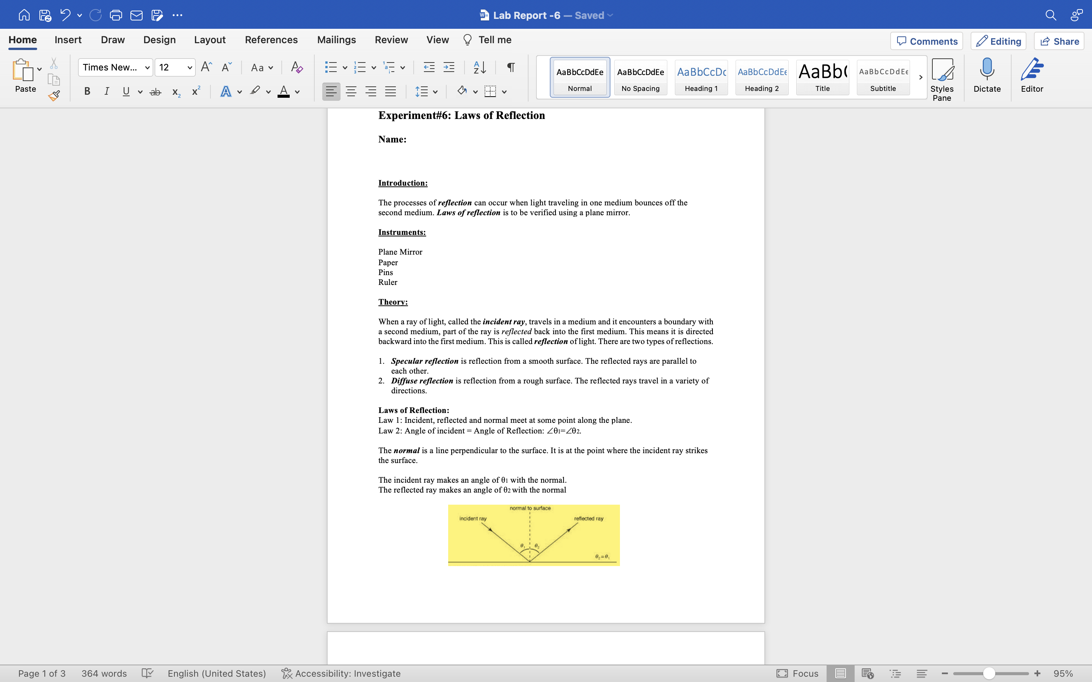Expand the font size dropdown

(190, 68)
